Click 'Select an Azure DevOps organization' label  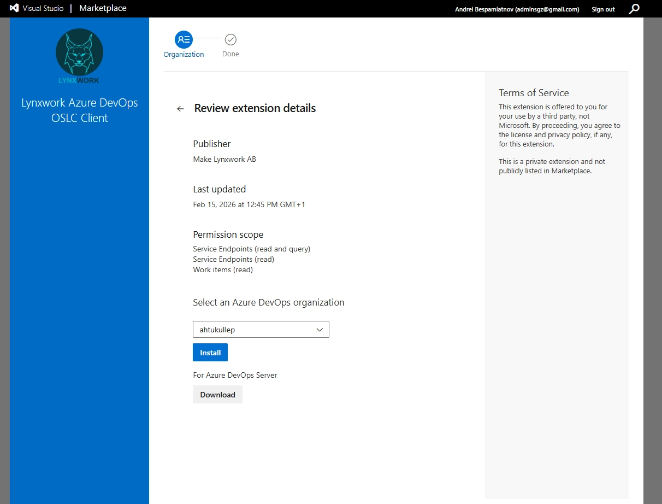click(269, 302)
